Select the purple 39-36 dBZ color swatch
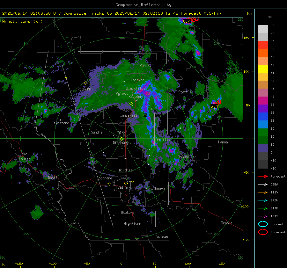The image size is (287, 268). (x=263, y=108)
